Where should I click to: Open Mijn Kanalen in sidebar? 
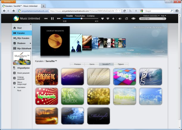22,38
